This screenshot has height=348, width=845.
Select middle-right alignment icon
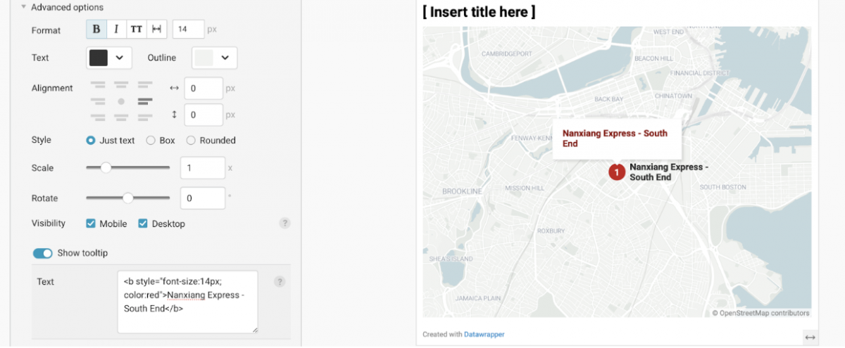pyautogui.click(x=145, y=101)
